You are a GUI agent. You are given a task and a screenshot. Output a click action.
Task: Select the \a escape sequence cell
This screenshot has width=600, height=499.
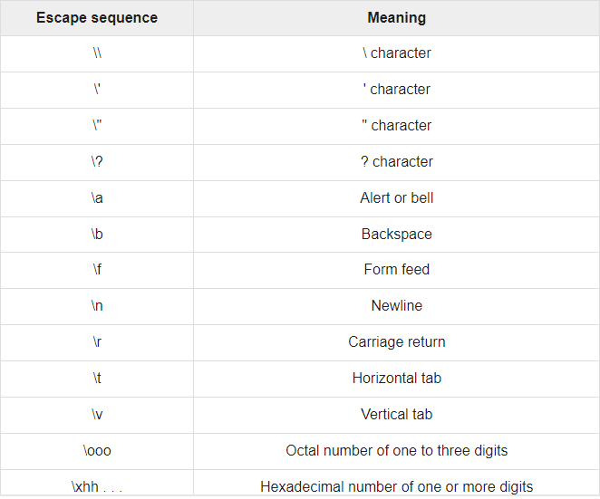click(97, 198)
